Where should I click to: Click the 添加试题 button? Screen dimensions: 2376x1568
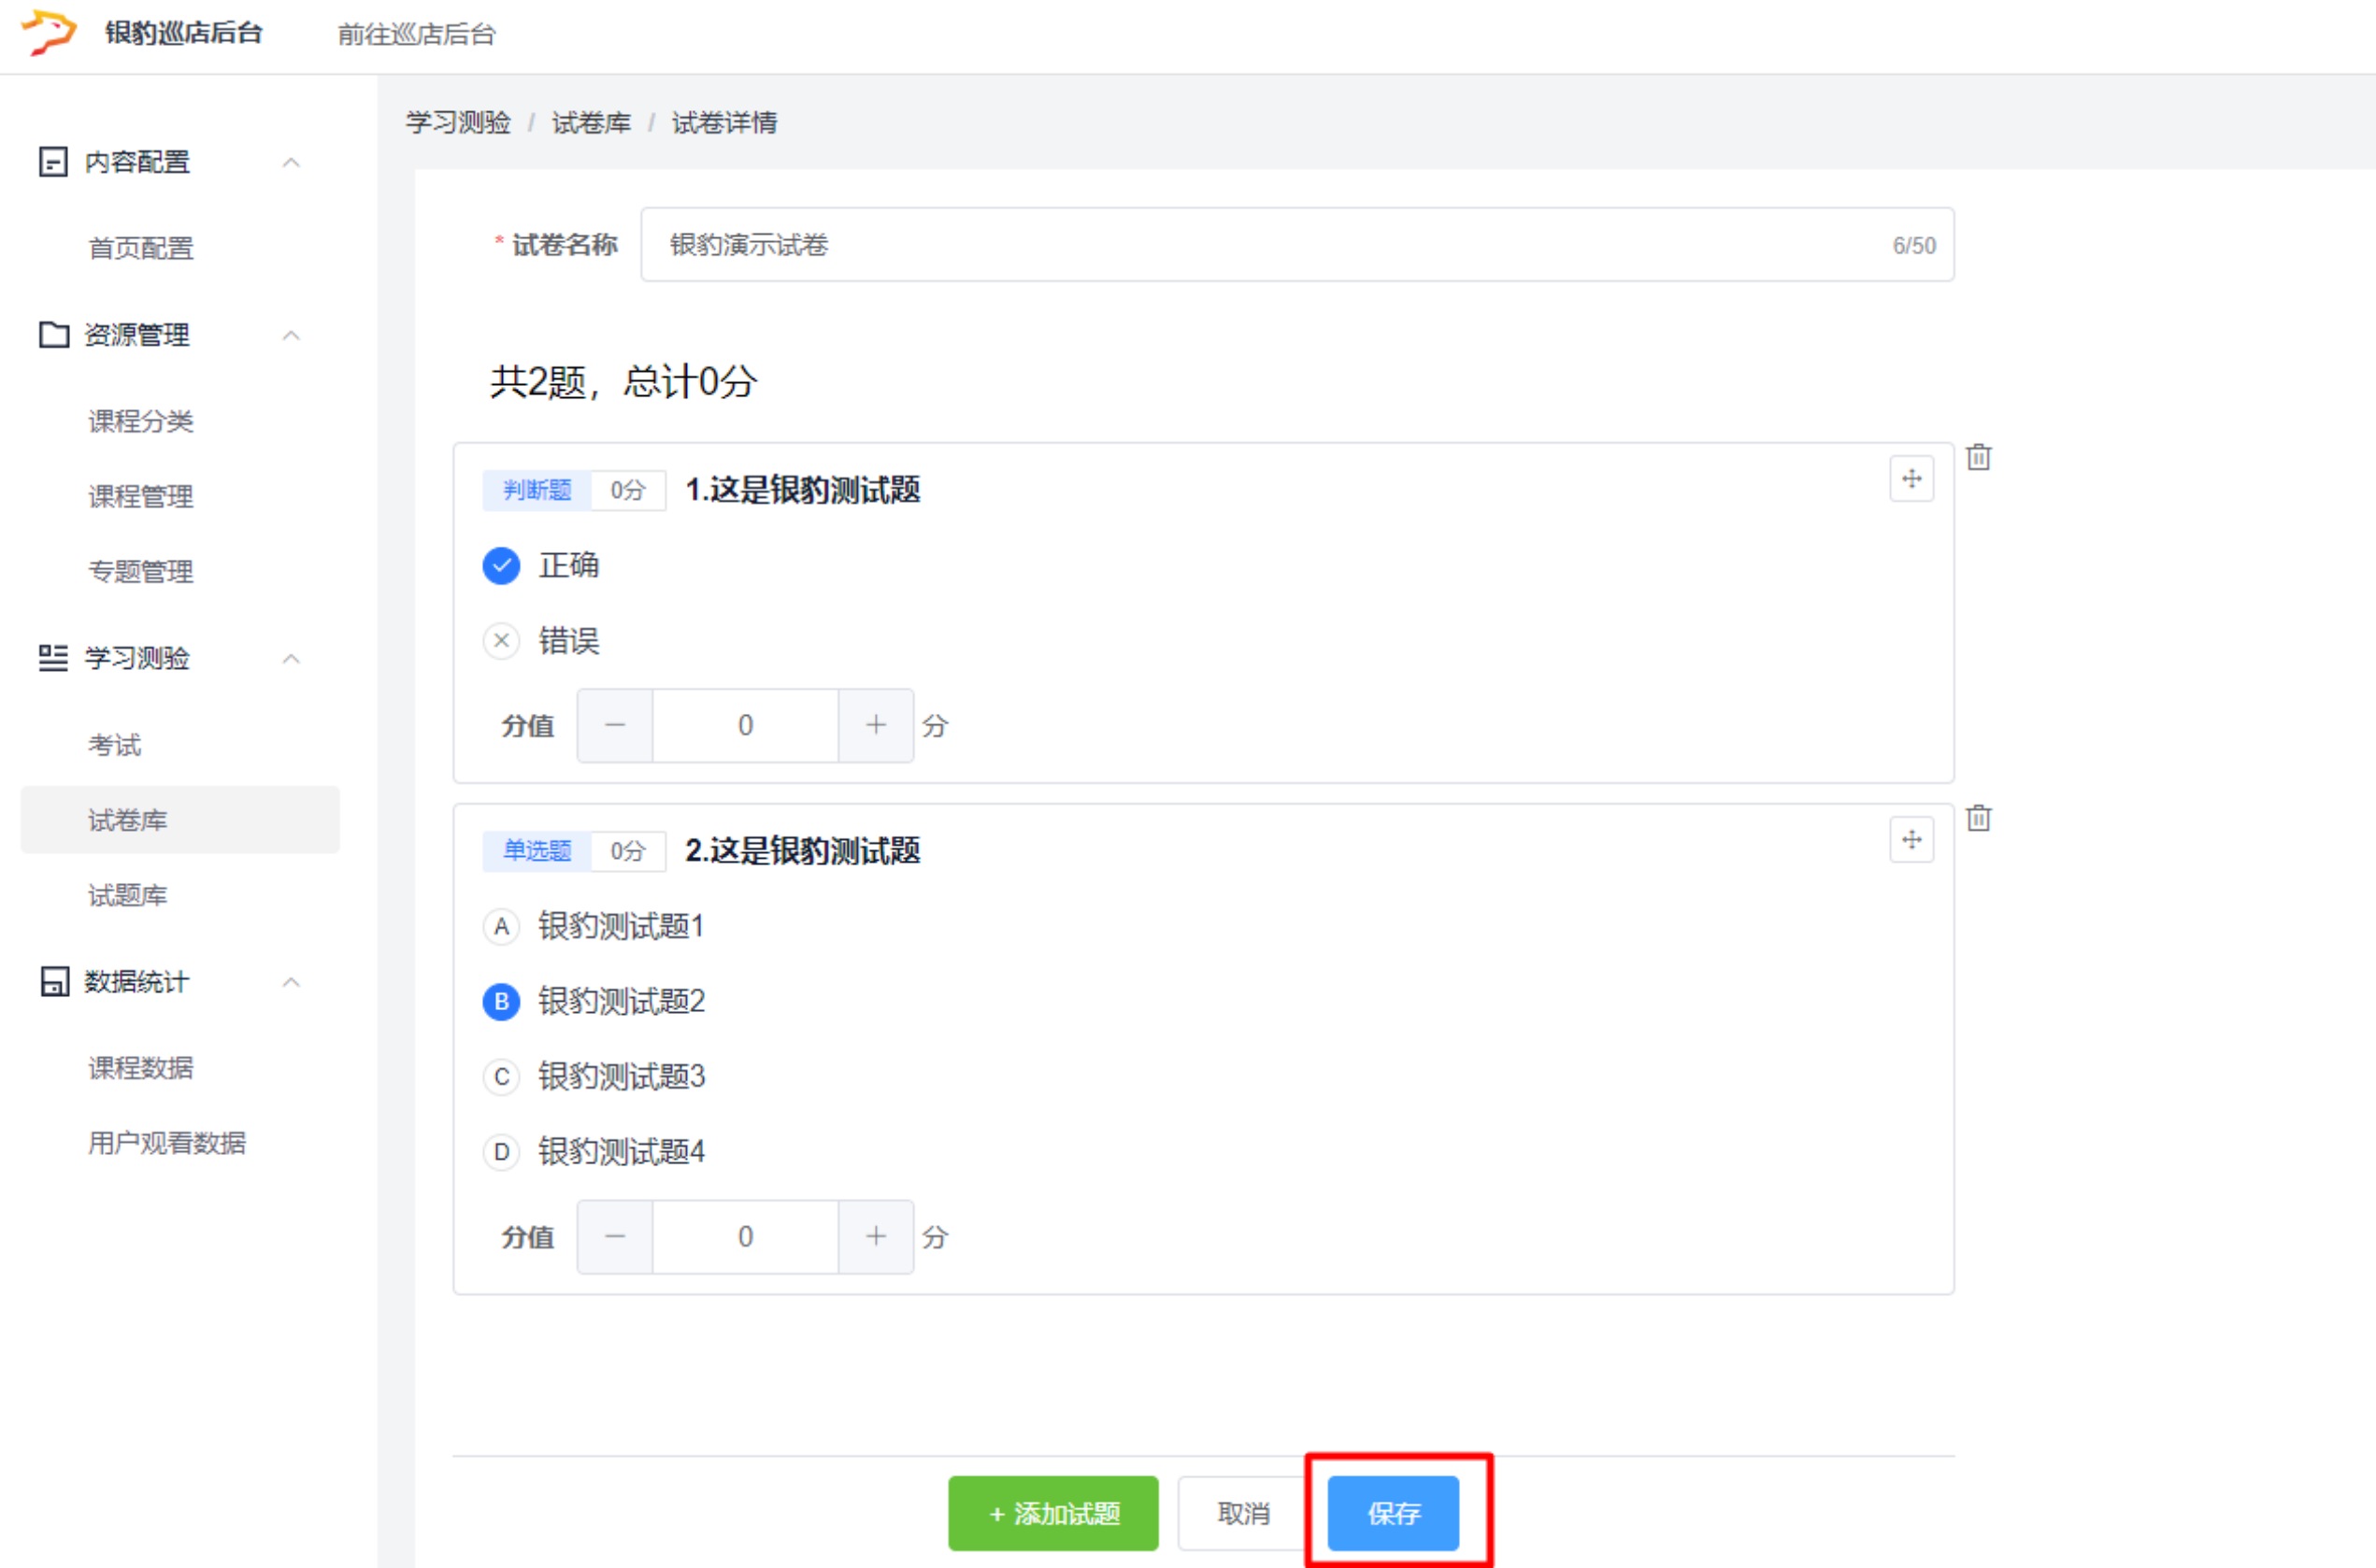[x=1053, y=1513]
